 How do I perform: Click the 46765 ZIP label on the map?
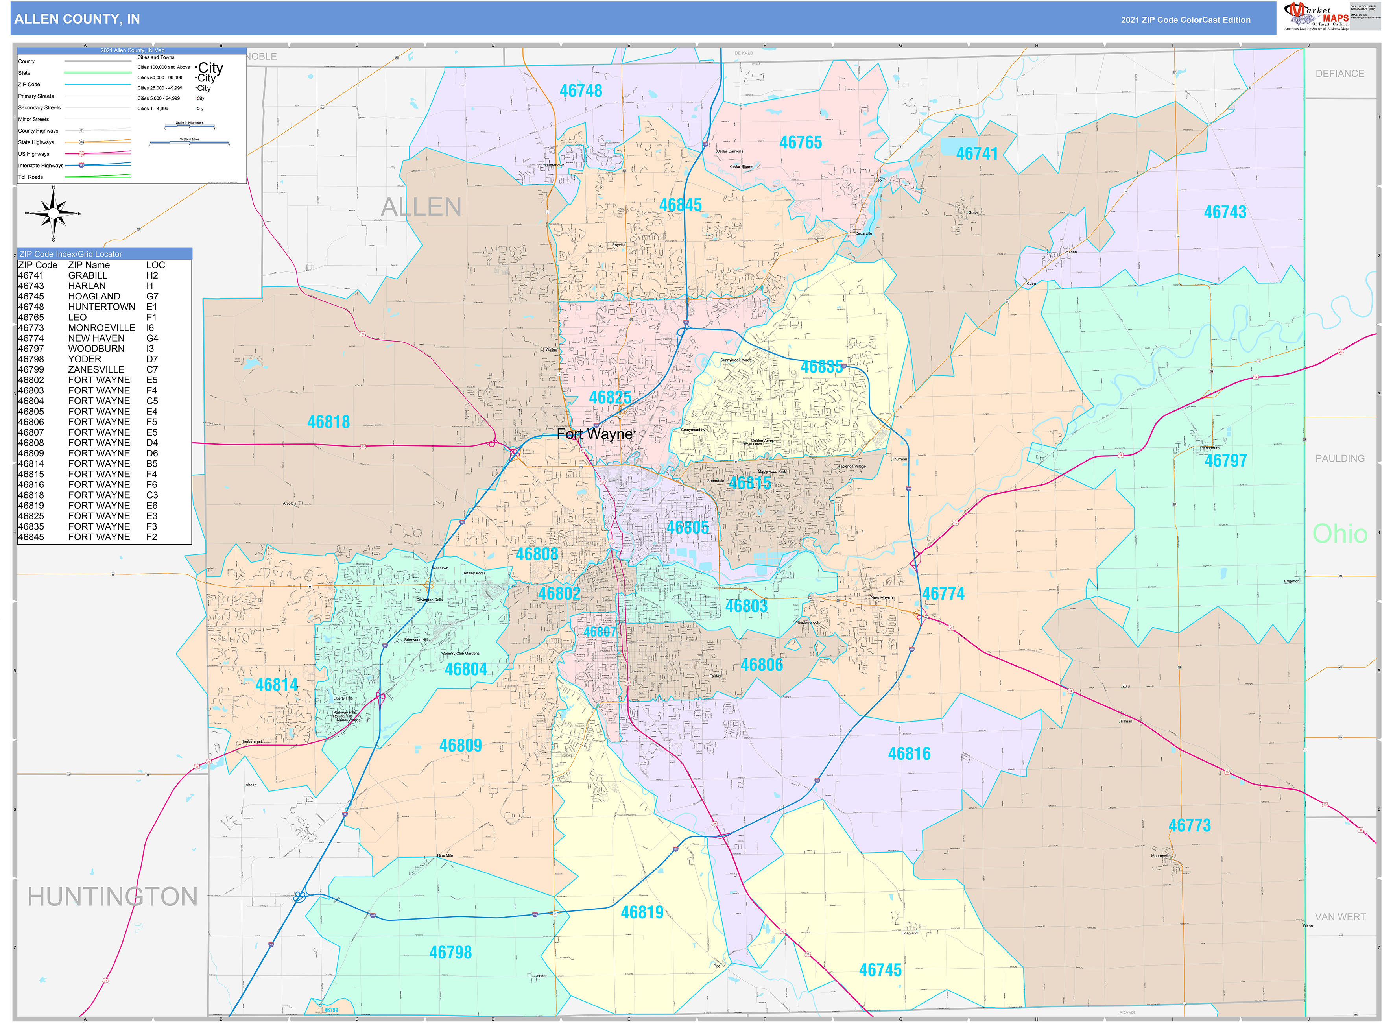coord(801,143)
